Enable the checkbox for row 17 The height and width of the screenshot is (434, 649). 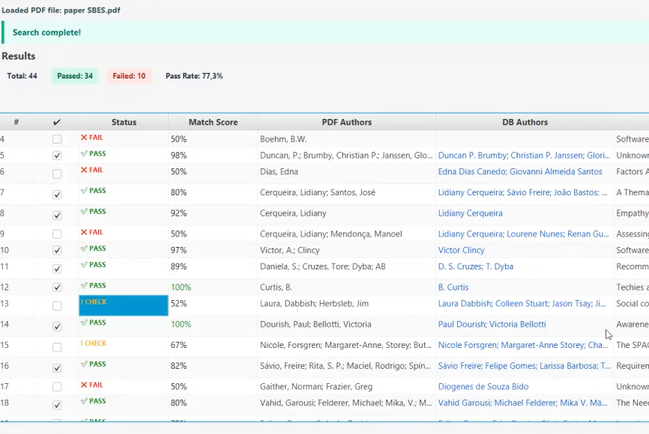(x=57, y=388)
